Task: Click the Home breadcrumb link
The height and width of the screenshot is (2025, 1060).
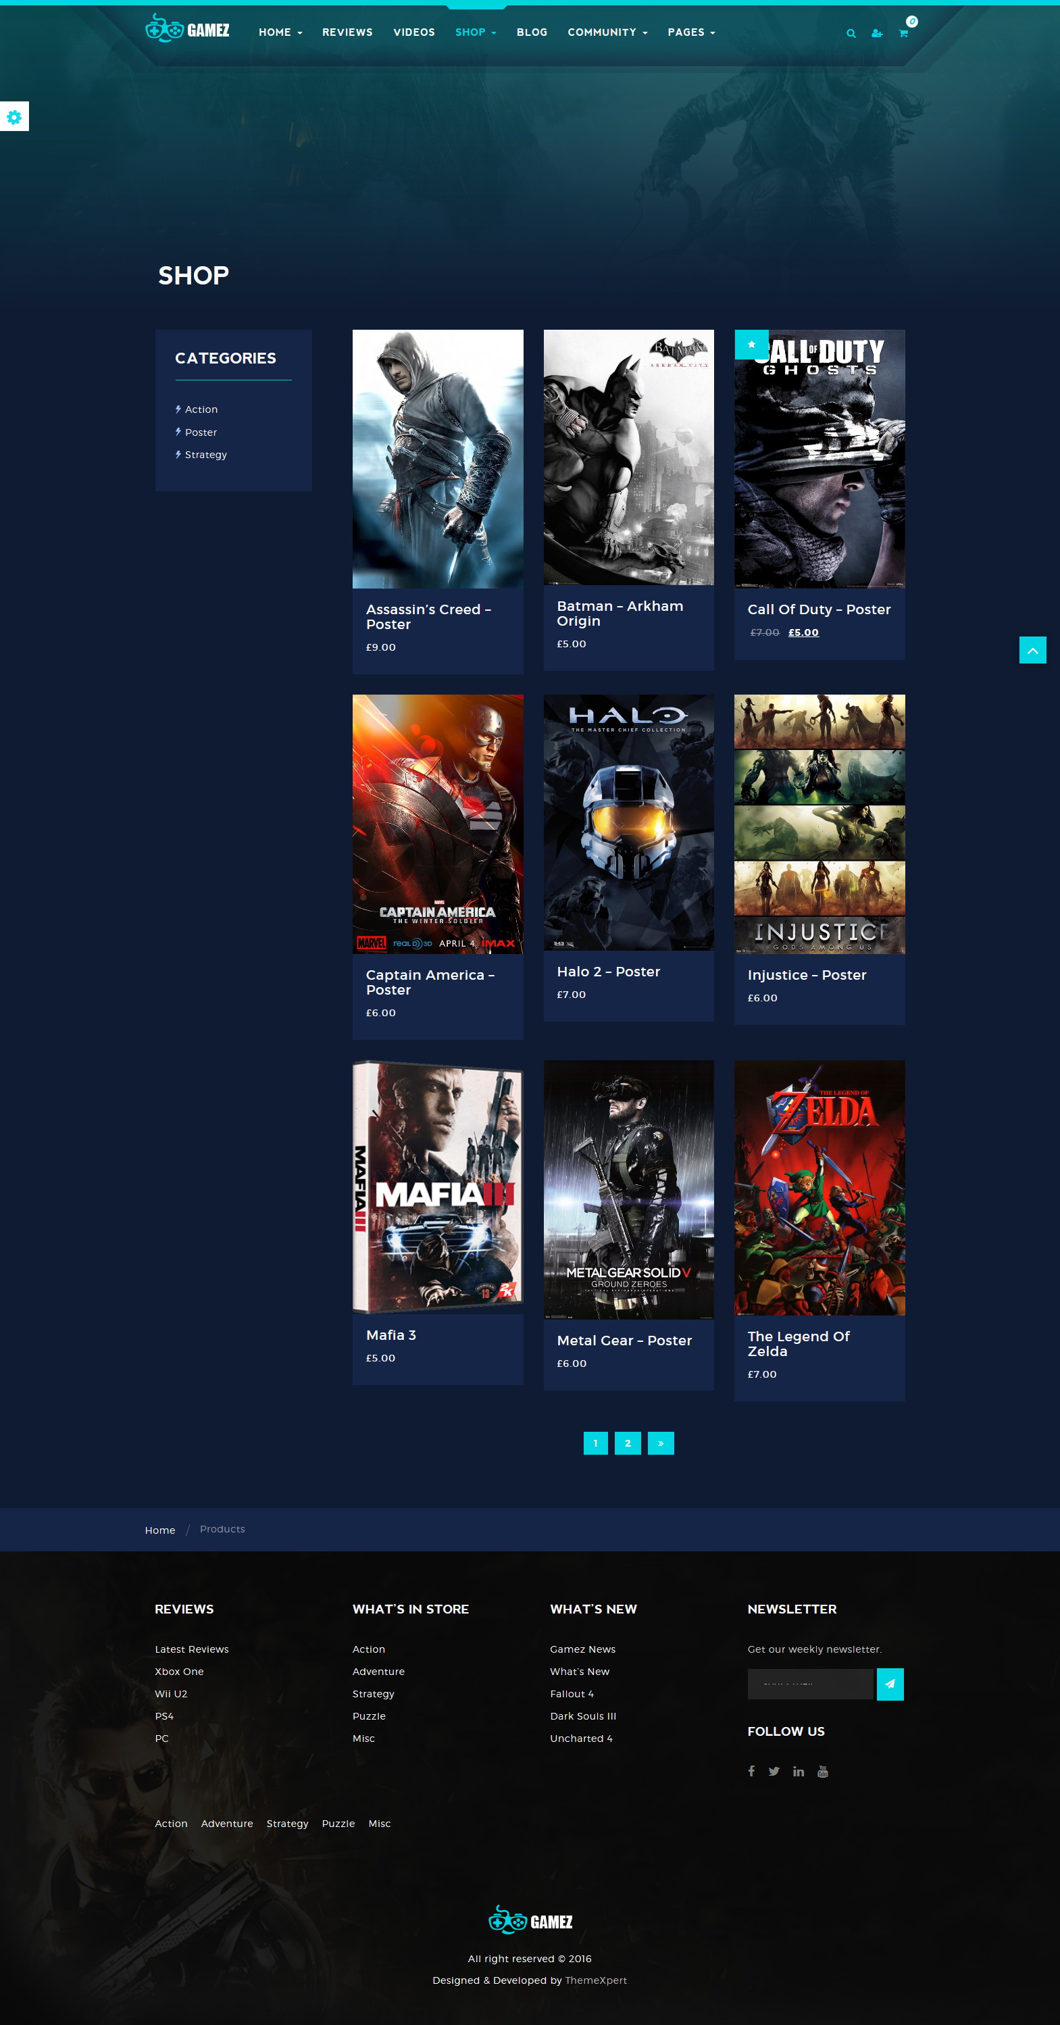Action: 160,1530
